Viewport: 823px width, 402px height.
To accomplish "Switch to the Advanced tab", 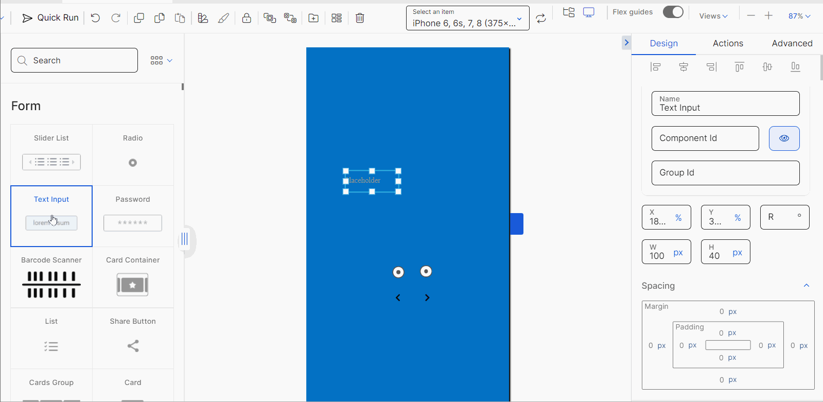I will (792, 43).
